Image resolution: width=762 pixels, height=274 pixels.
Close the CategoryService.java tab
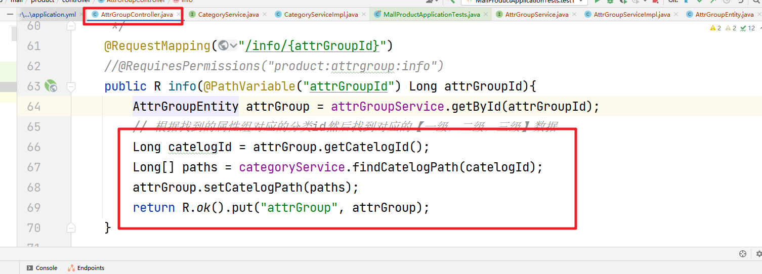[x=264, y=15]
